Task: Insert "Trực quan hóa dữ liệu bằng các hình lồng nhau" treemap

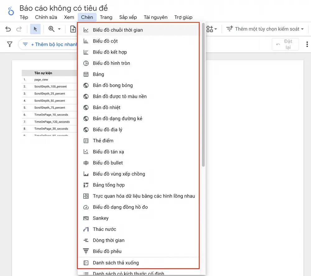Action: tap(138, 196)
